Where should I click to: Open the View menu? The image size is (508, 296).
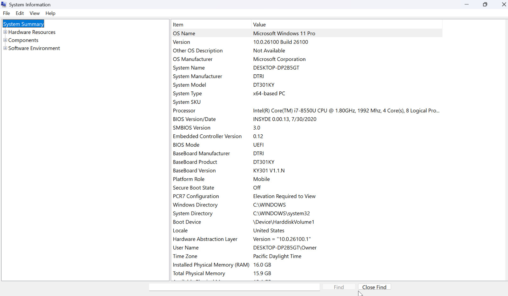(35, 13)
